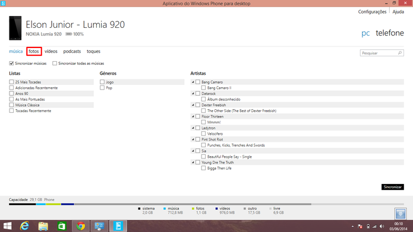
Task: Check the 25 Mais Tocadas list
Action: pyautogui.click(x=11, y=82)
